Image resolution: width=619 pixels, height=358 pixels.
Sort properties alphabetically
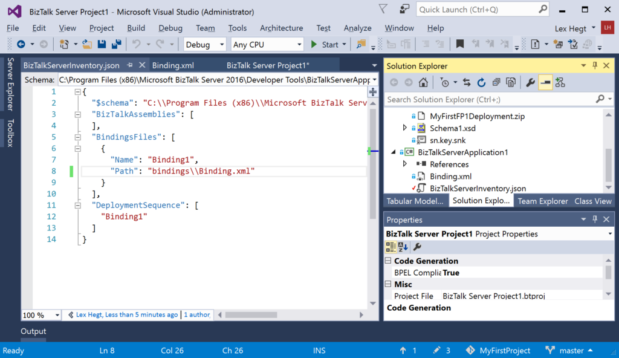click(x=403, y=247)
